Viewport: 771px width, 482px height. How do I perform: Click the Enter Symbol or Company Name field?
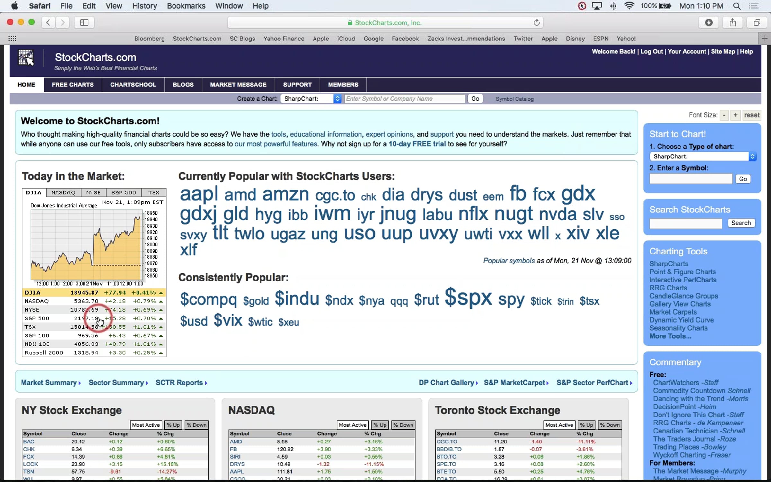pos(404,99)
